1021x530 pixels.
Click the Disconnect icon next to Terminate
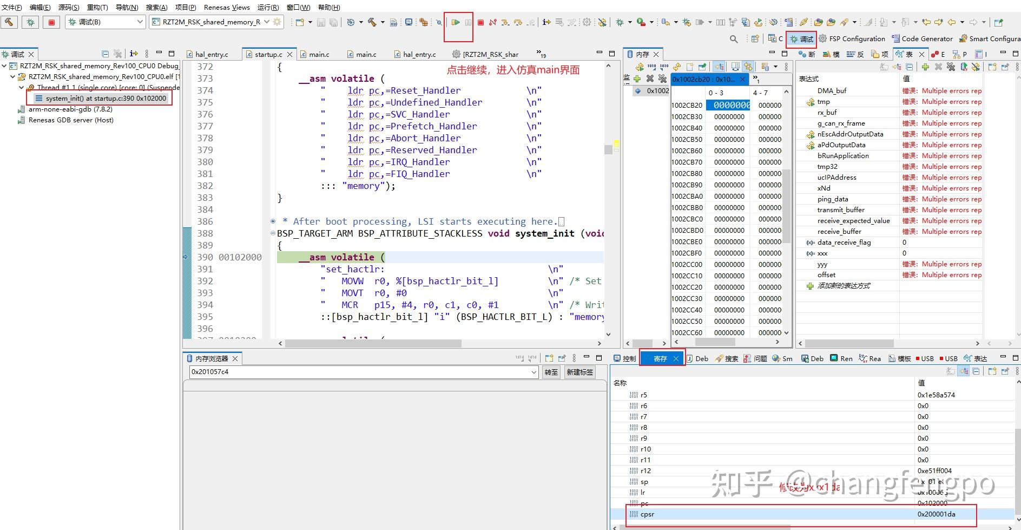click(492, 22)
